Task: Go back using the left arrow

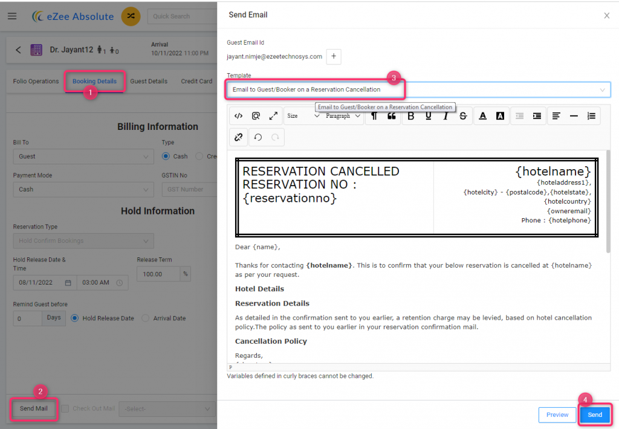Action: pos(18,50)
